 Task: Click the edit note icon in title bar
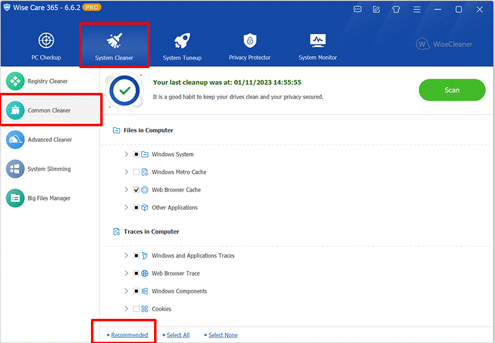(376, 9)
